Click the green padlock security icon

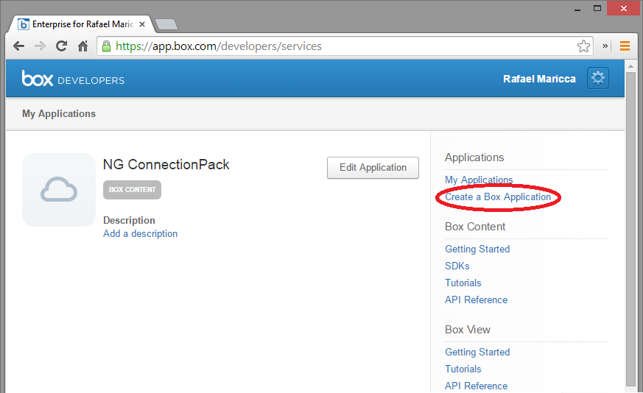click(x=106, y=46)
